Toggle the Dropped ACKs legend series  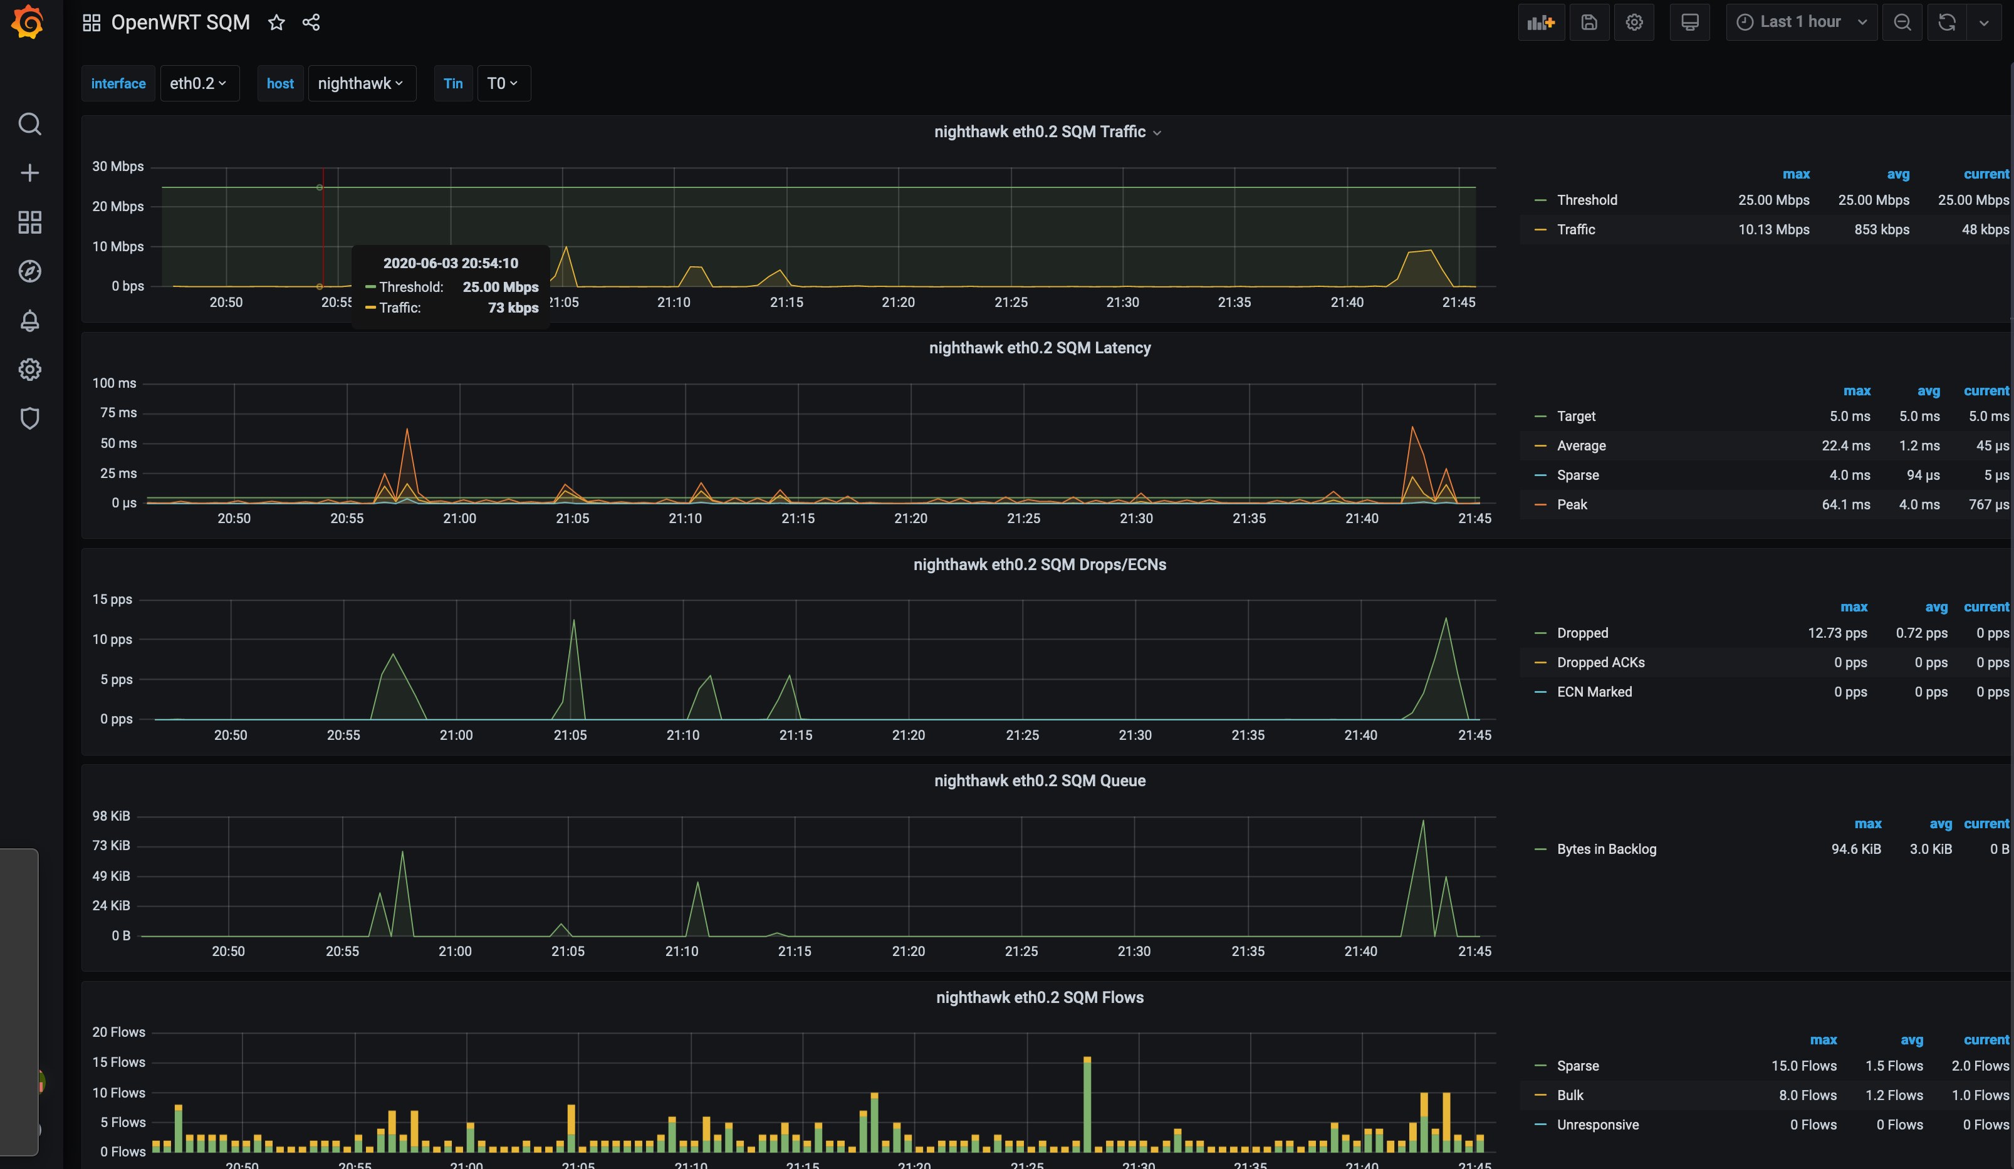pos(1600,662)
